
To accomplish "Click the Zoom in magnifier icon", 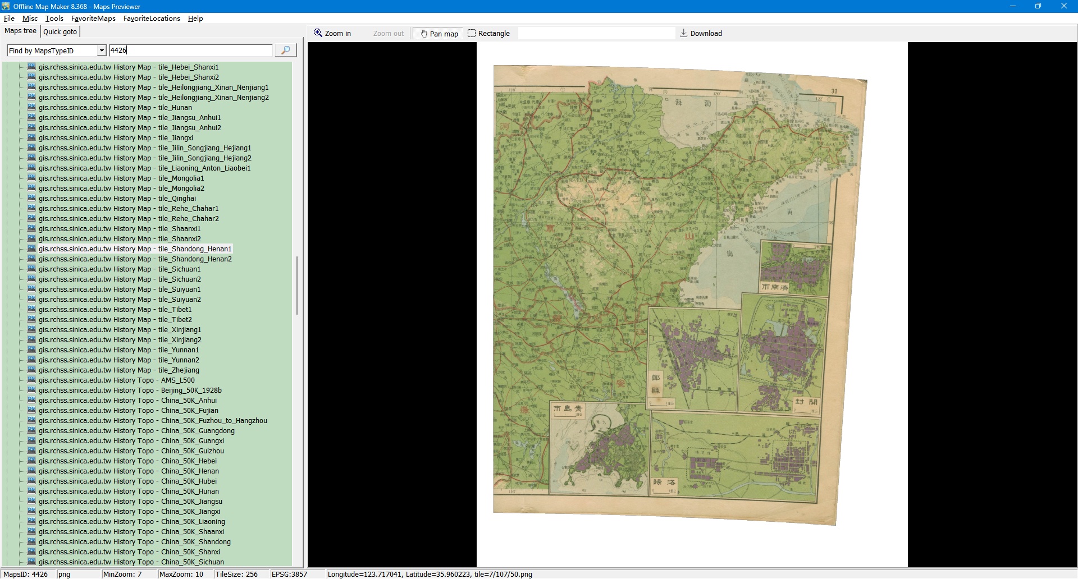I will (x=318, y=33).
